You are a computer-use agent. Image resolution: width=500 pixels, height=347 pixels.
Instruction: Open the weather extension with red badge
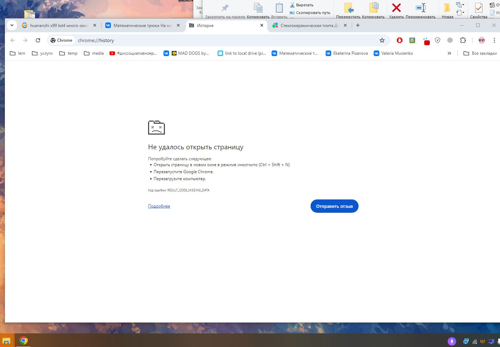coord(426,41)
